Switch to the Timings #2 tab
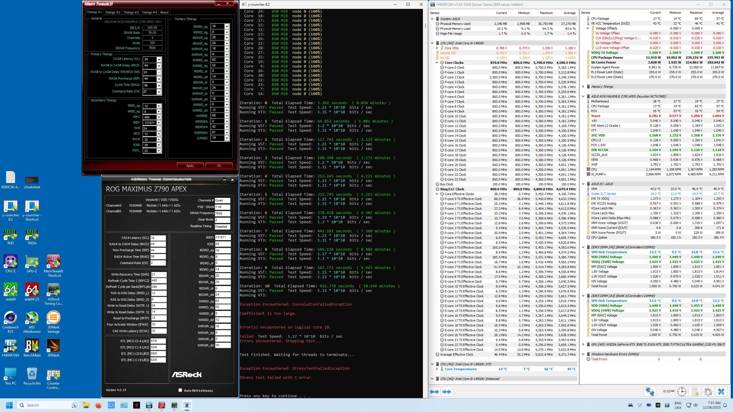This screenshot has height=412, width=733. point(113,12)
